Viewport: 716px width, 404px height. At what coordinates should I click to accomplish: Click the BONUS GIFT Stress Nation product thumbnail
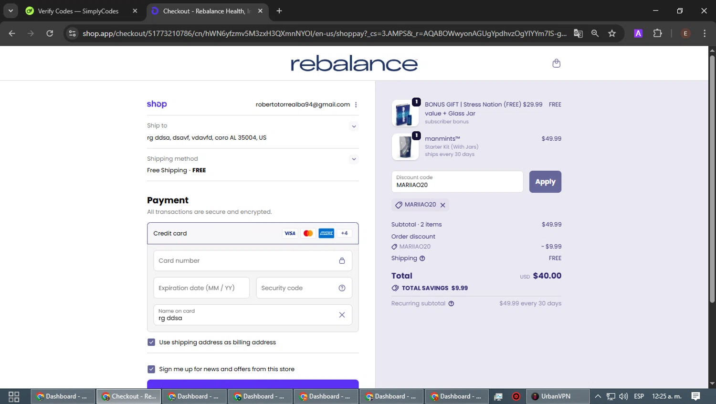[x=405, y=113]
